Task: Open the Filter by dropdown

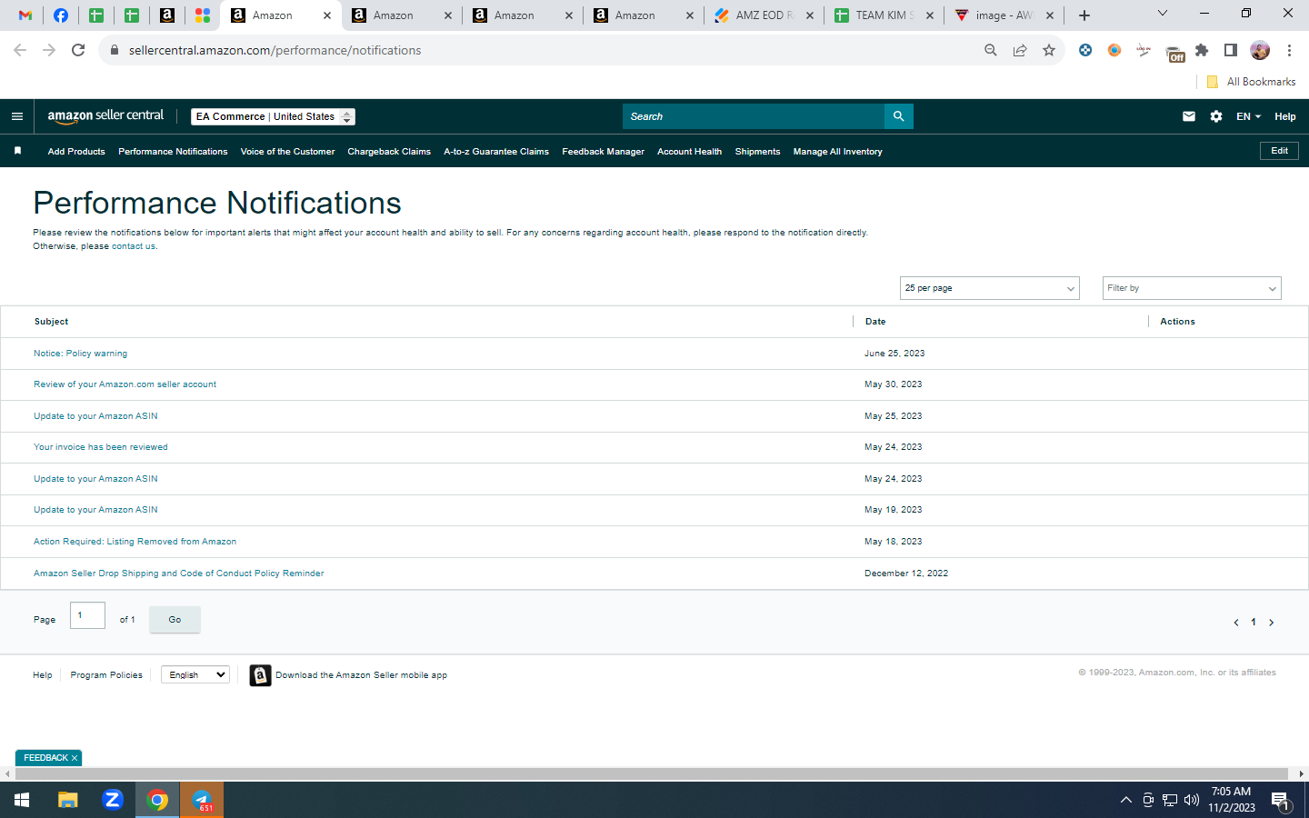Action: coord(1192,288)
